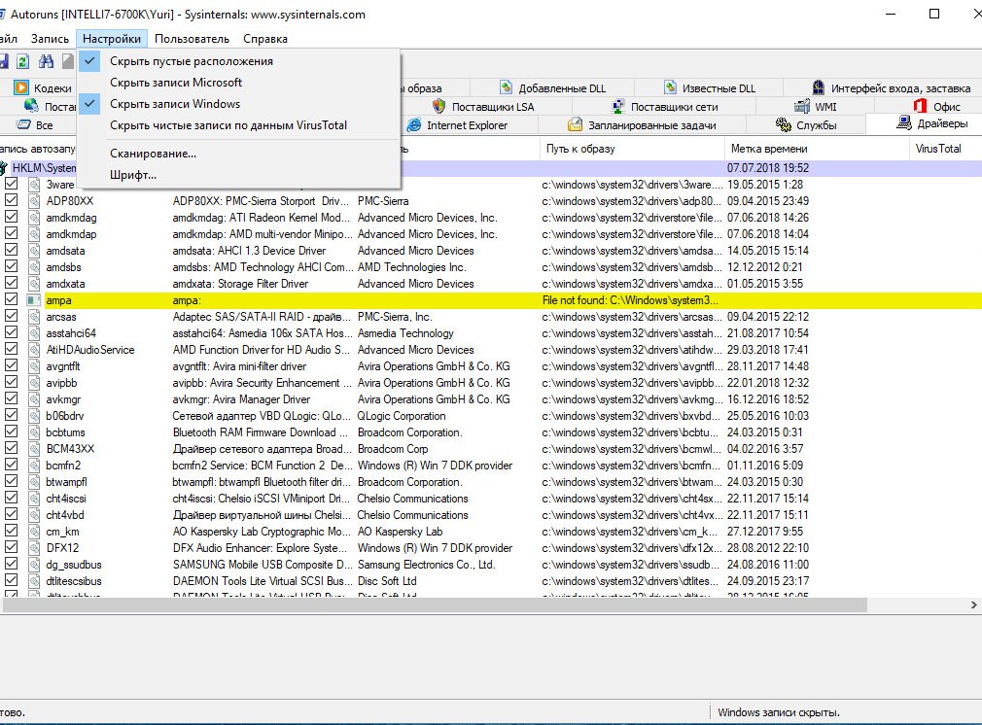
Task: Click the file icon of btwampfl
Action: (34, 482)
